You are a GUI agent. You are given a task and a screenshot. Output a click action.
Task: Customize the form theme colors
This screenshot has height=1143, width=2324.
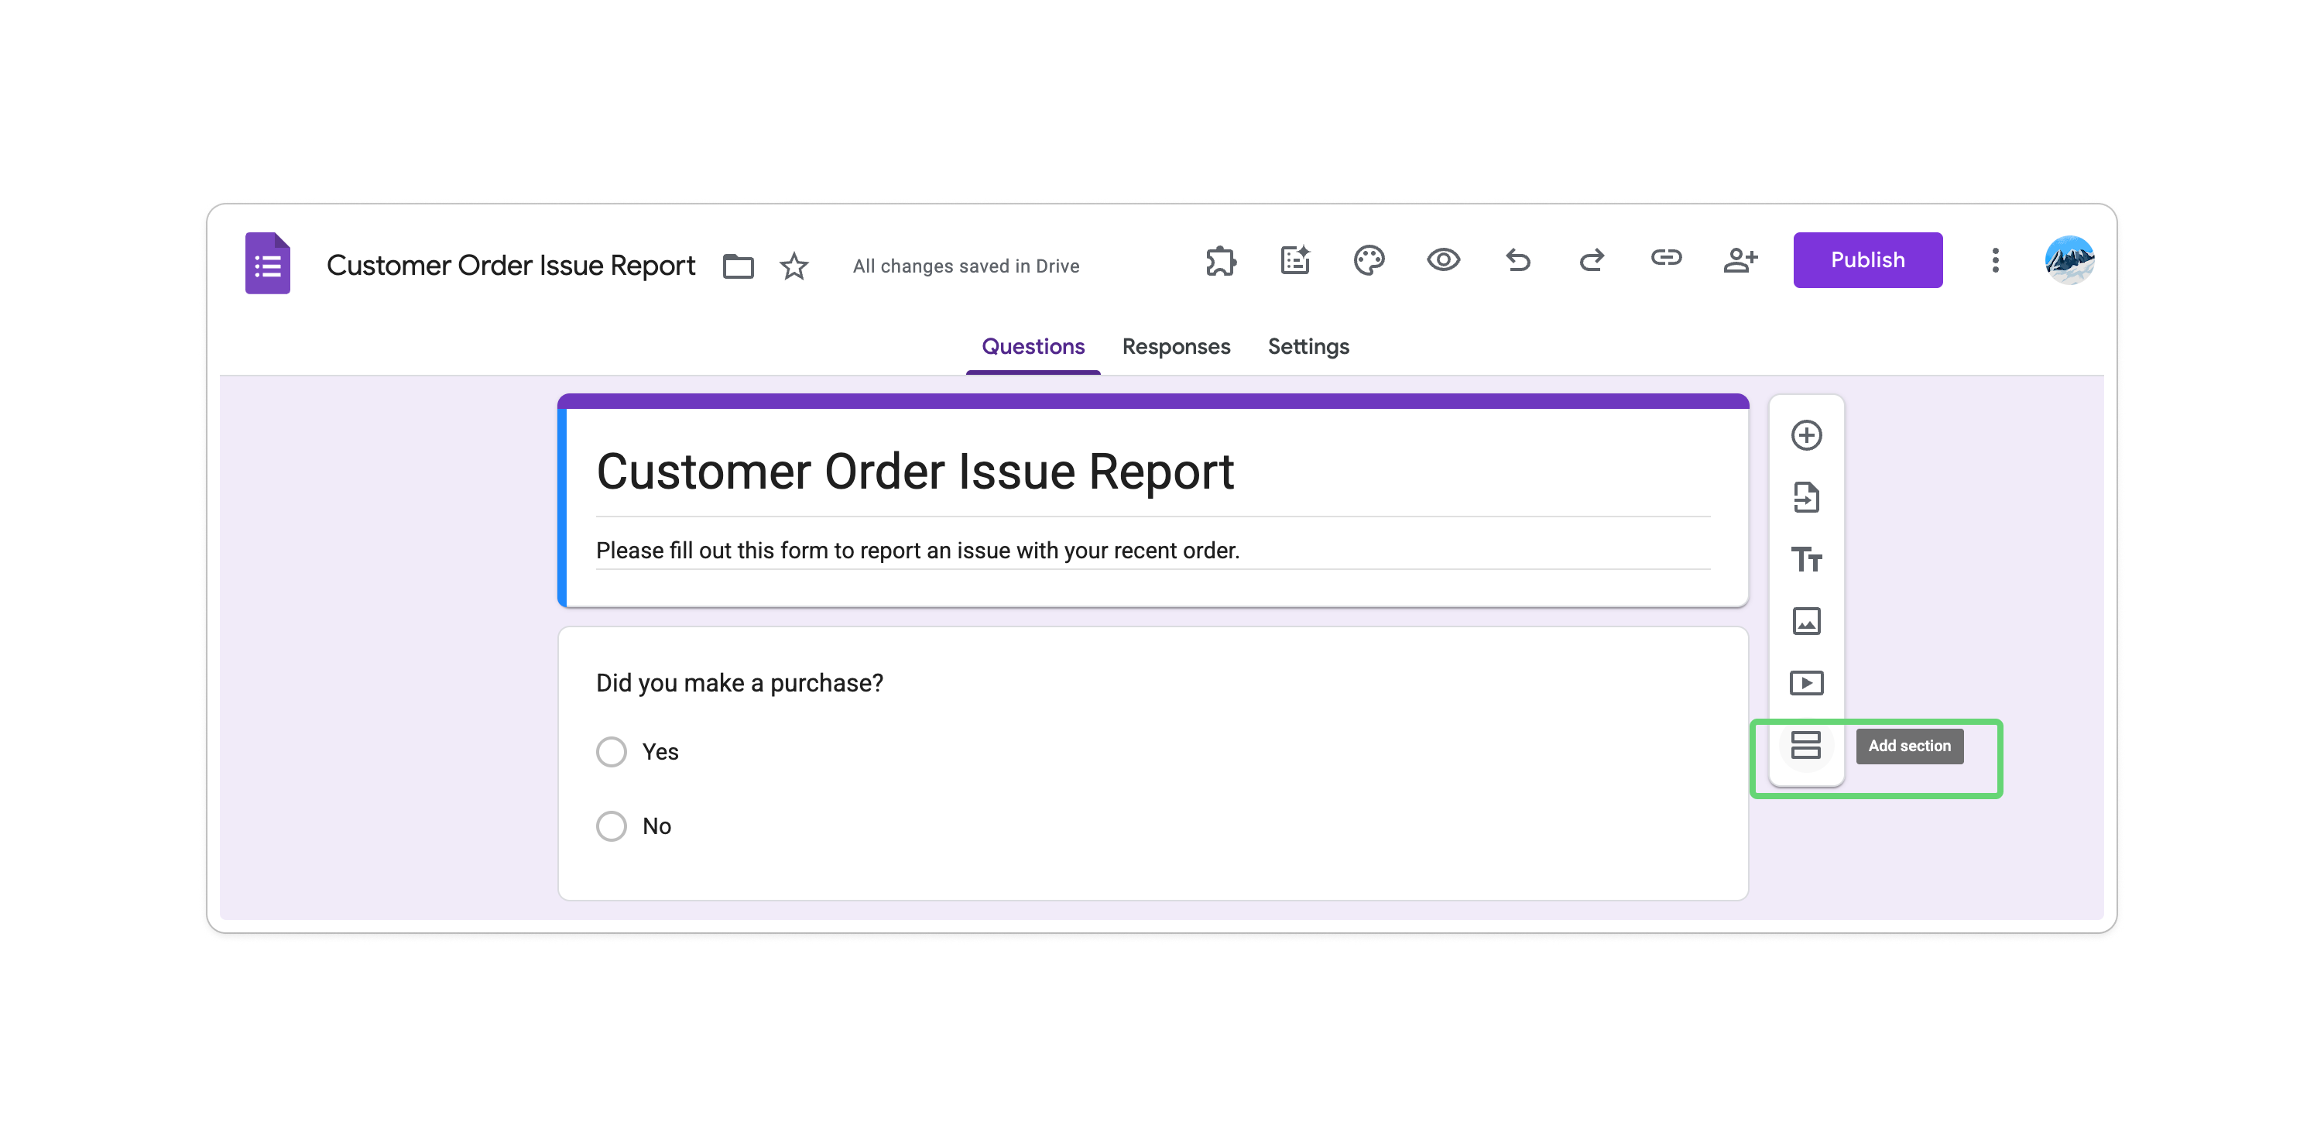click(x=1368, y=261)
